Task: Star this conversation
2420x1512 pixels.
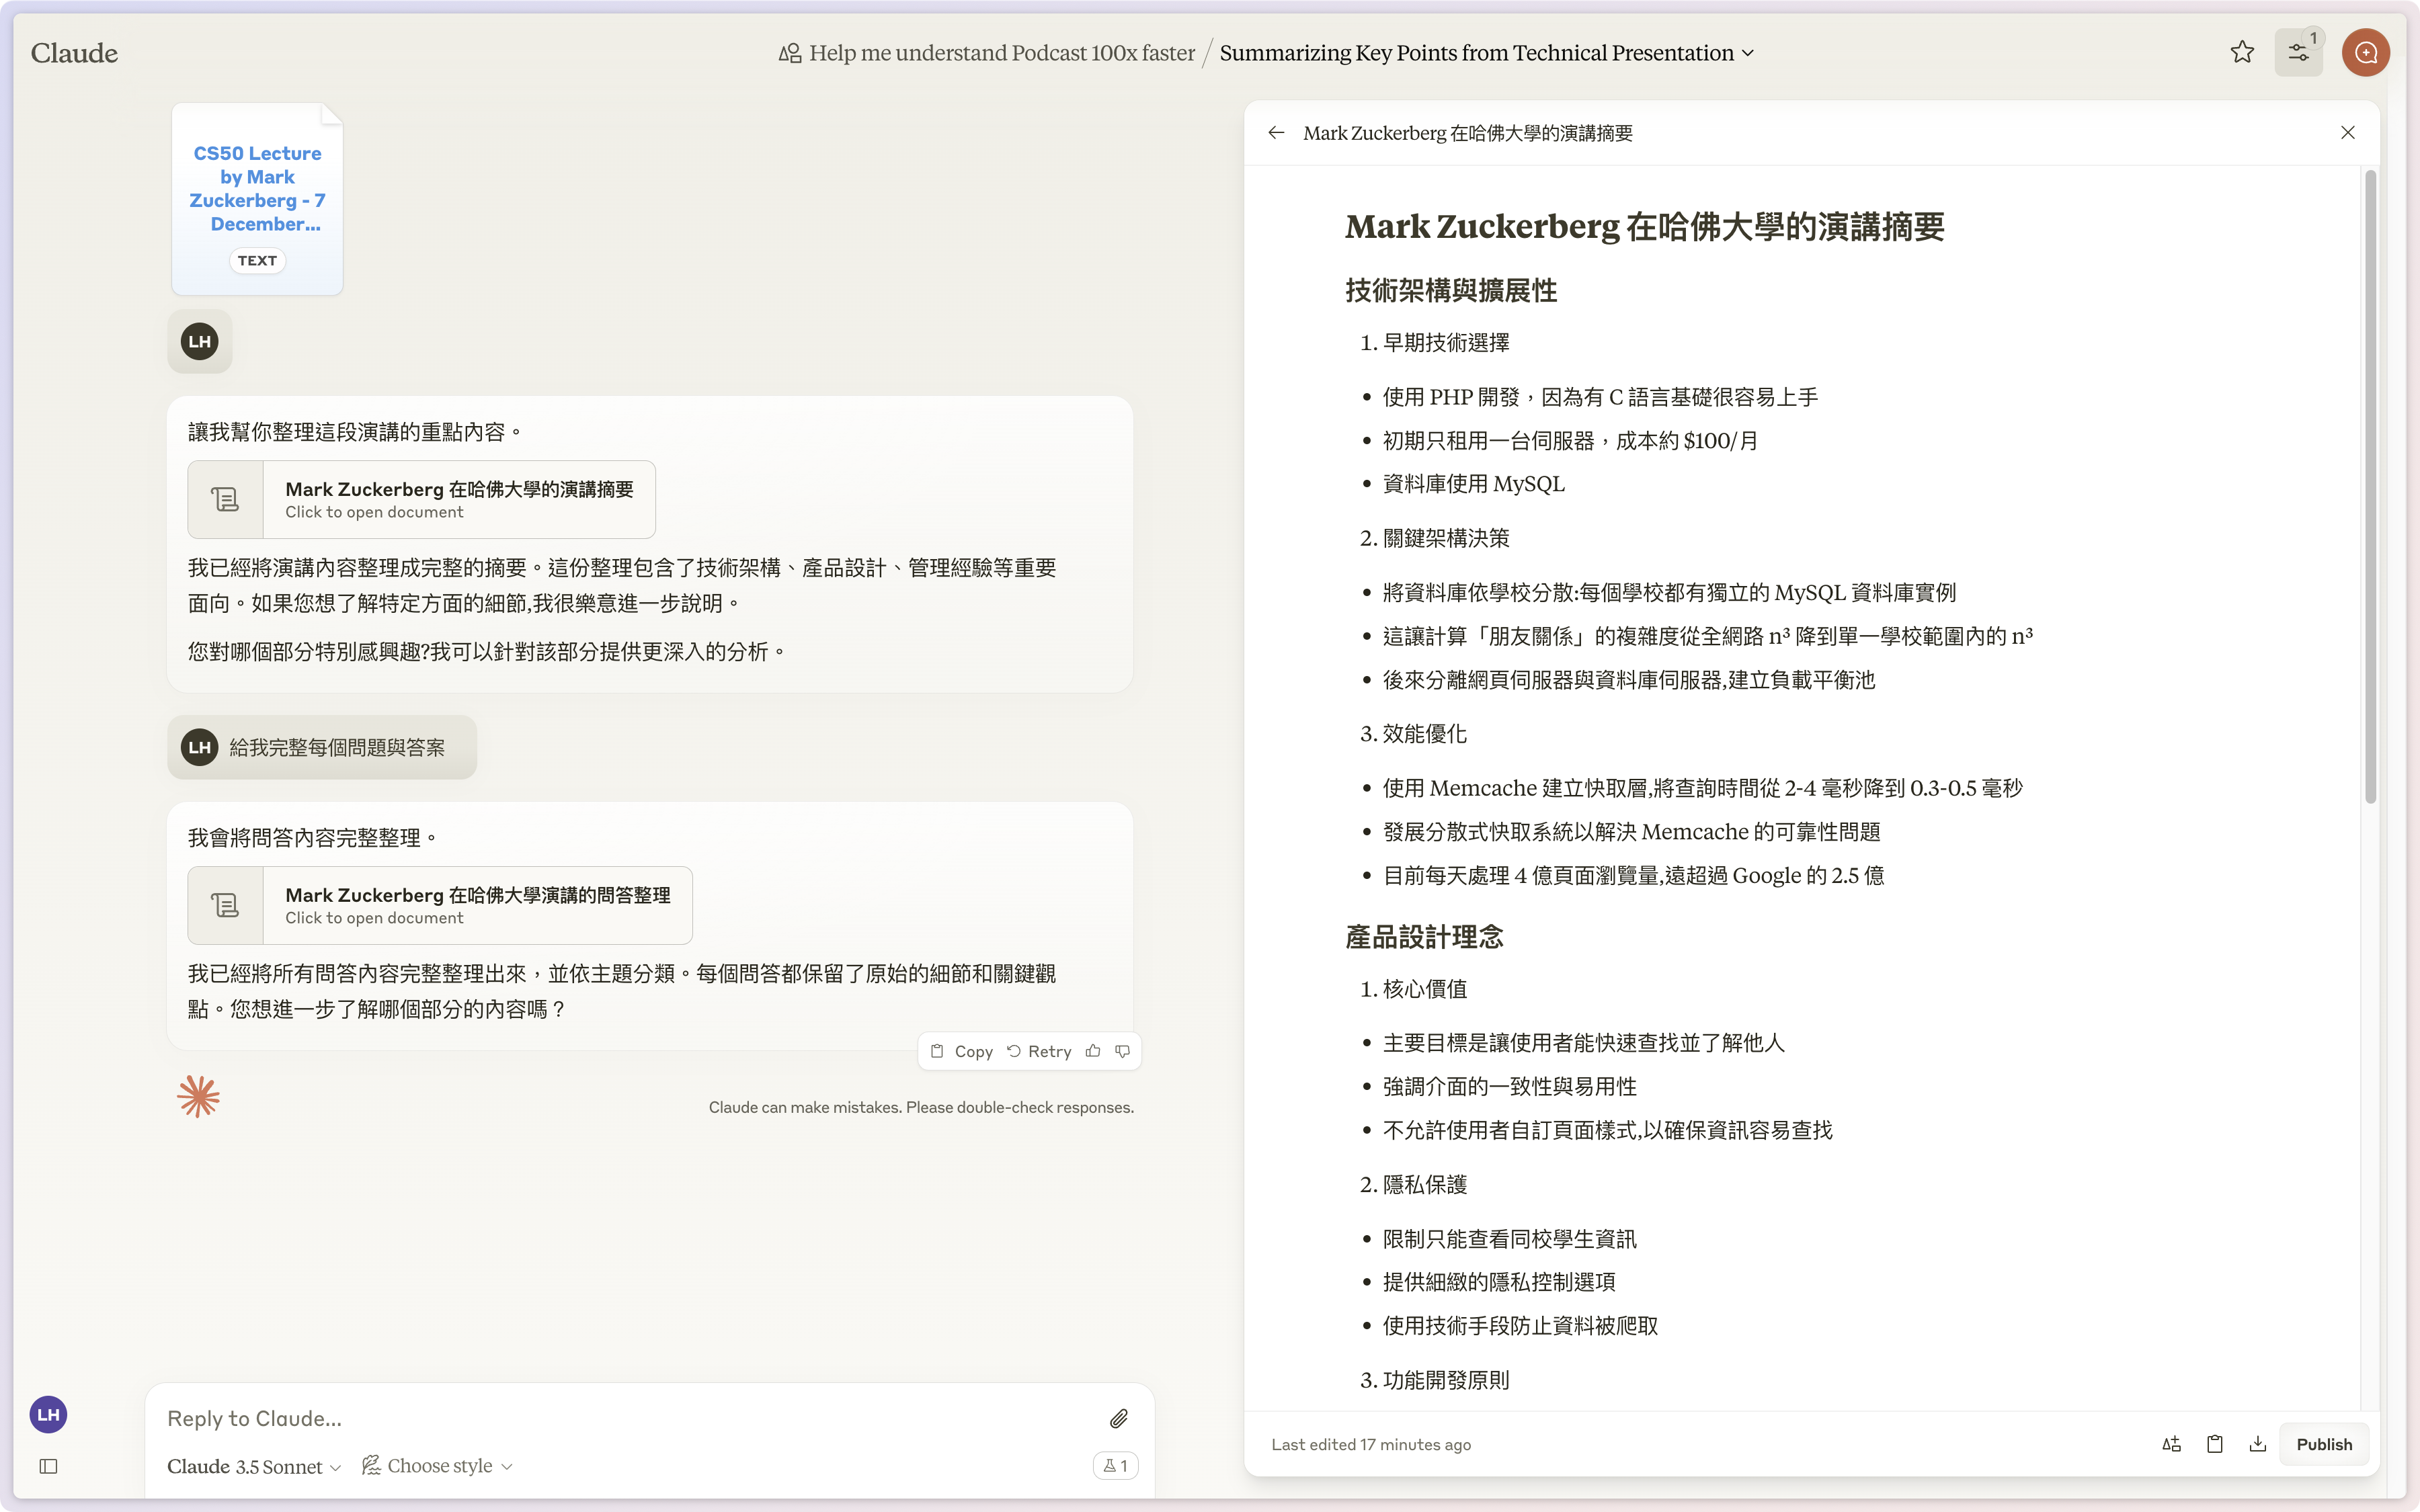Action: tap(2242, 52)
